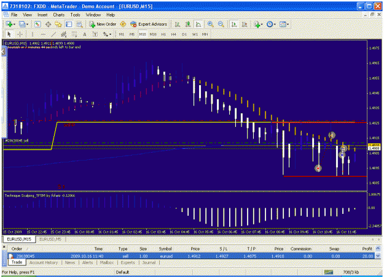Open the Strategy Tester icon

[79, 24]
